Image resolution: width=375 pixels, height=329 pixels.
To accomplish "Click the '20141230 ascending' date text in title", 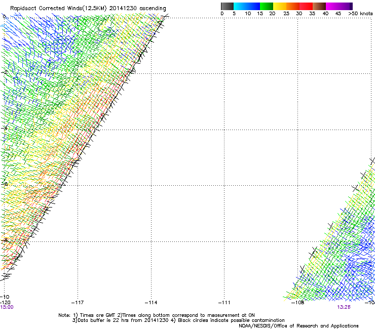I will click(137, 9).
